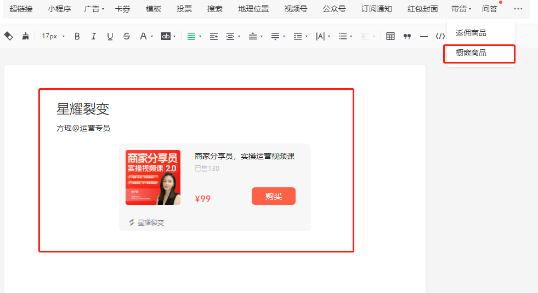538x293 pixels.
Task: Choose 返佣商品 from the dropdown
Action: click(x=471, y=33)
